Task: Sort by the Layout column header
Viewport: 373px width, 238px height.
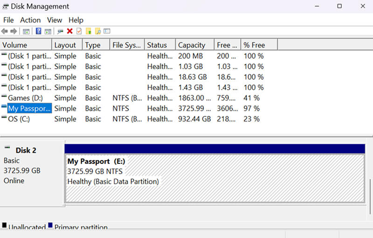Action: tap(67, 45)
